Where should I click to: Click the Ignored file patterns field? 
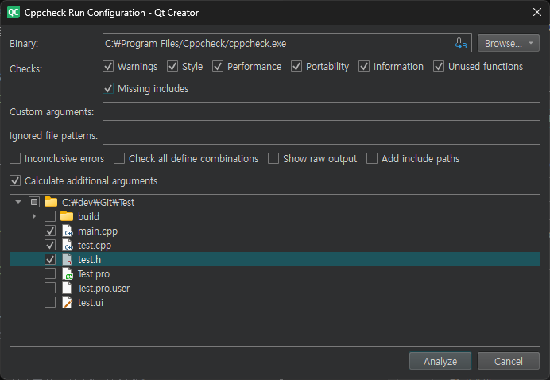tap(321, 135)
